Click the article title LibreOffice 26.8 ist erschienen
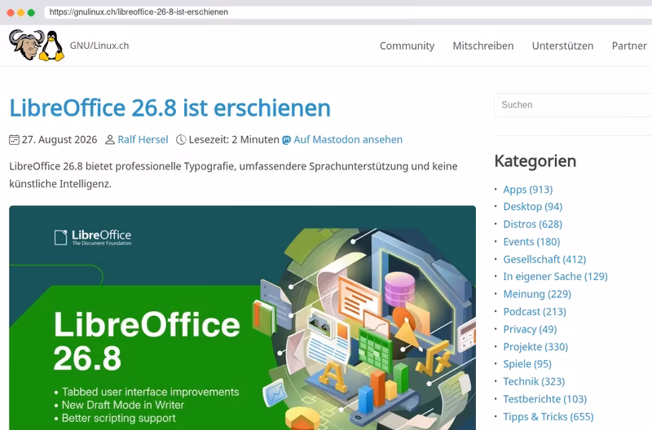The height and width of the screenshot is (430, 652). pyautogui.click(x=170, y=108)
